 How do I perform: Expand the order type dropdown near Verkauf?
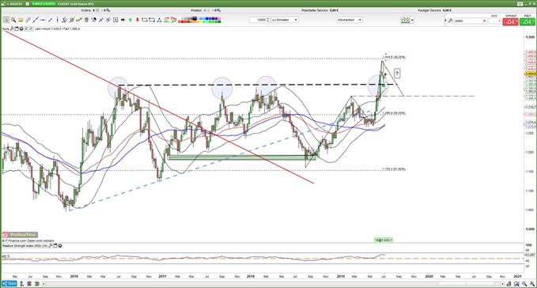click(470, 21)
